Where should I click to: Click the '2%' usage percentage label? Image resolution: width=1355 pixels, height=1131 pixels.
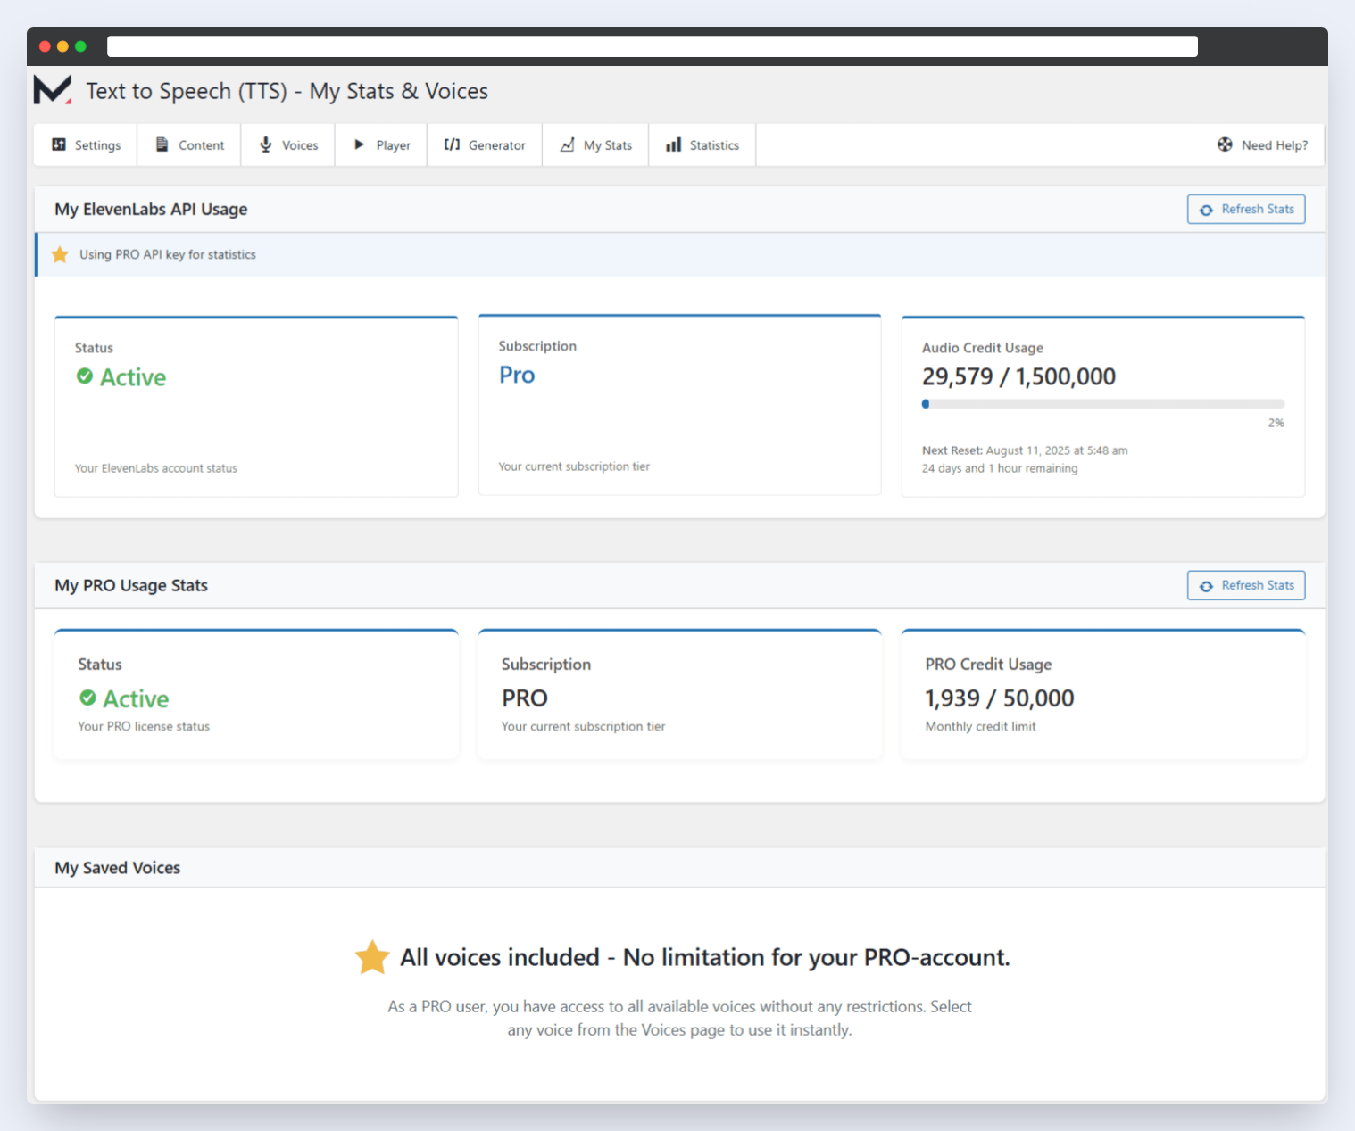tap(1276, 423)
